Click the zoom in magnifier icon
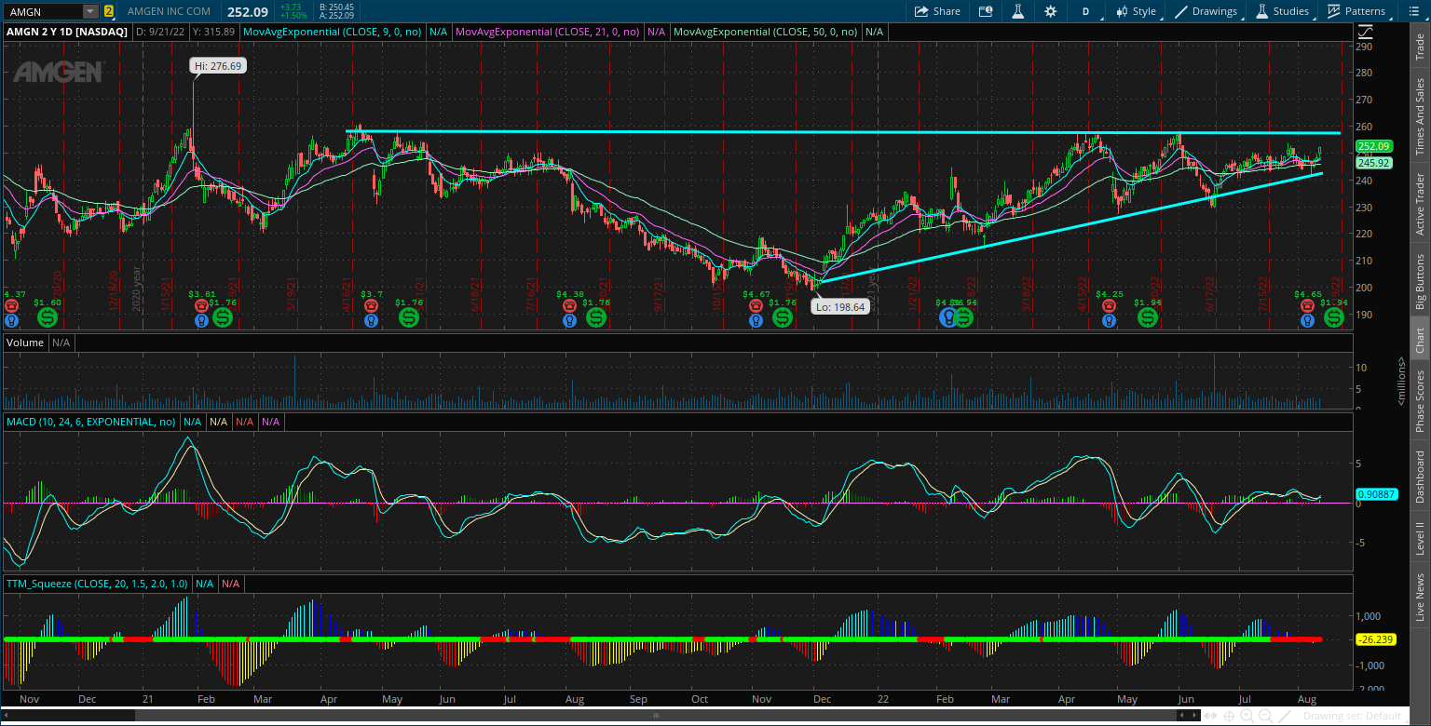The height and width of the screenshot is (726, 1431). (1247, 716)
